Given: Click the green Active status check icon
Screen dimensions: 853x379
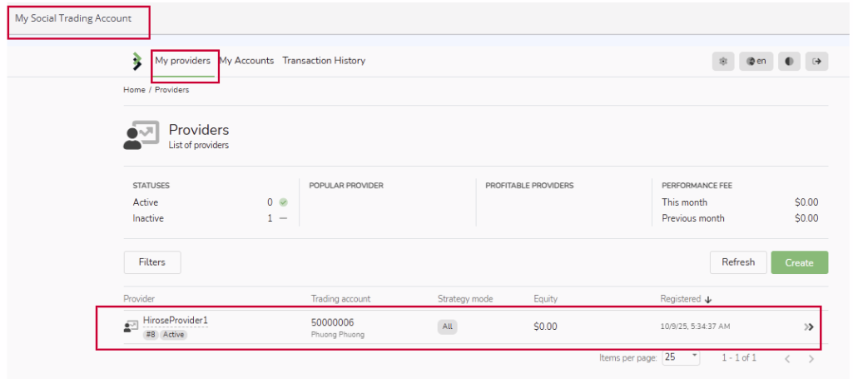Looking at the screenshot, I should pyautogui.click(x=283, y=202).
